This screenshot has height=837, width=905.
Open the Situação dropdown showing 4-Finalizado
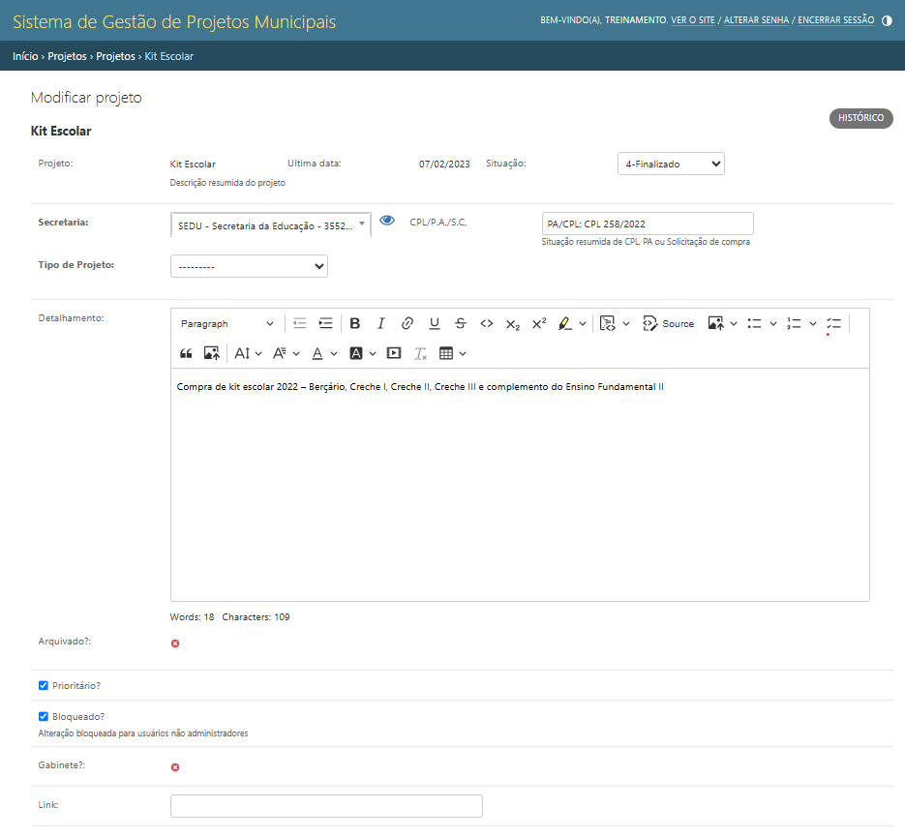pyautogui.click(x=671, y=164)
